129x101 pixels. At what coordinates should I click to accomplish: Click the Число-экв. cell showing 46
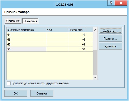pyautogui.click(x=77, y=40)
